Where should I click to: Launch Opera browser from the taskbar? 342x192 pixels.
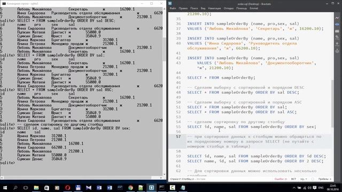(68, 187)
